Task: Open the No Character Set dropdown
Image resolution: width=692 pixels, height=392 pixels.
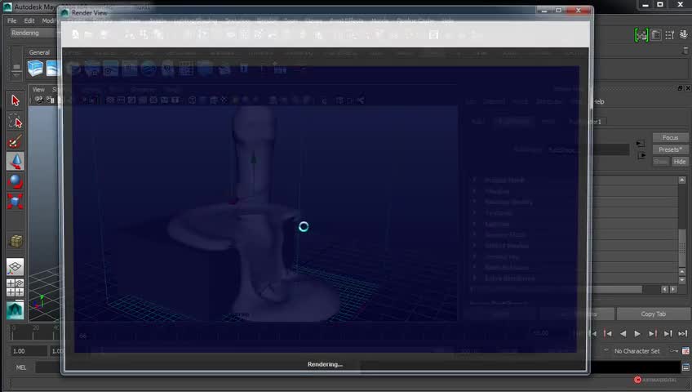Action: [x=637, y=351]
